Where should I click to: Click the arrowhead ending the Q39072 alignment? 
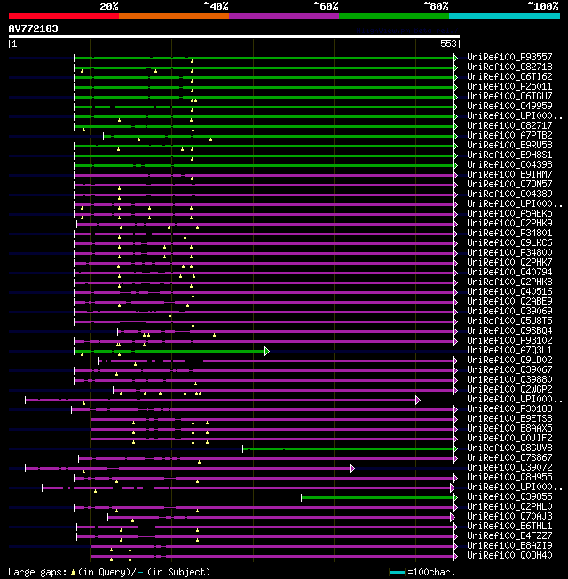pyautogui.click(x=352, y=469)
